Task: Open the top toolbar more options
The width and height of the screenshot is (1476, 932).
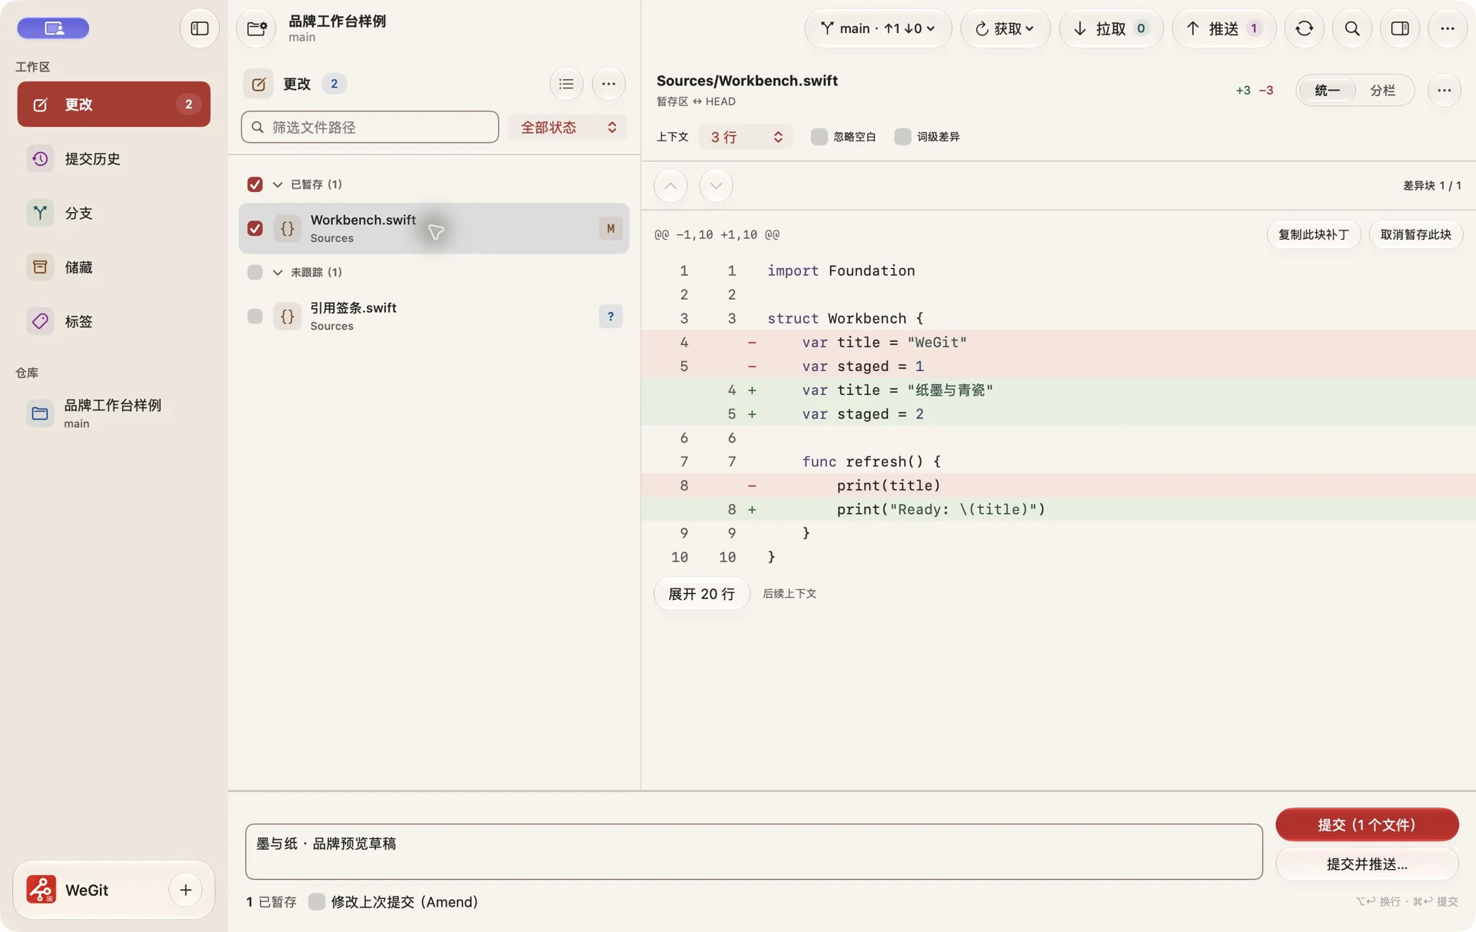Action: pyautogui.click(x=1448, y=28)
